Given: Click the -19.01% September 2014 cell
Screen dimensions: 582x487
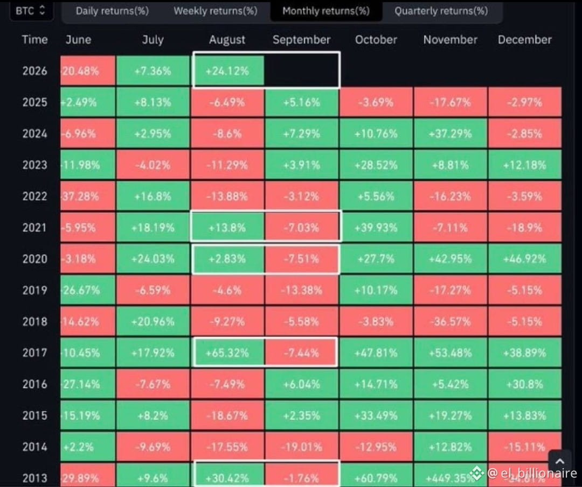Looking at the screenshot, I should [302, 447].
